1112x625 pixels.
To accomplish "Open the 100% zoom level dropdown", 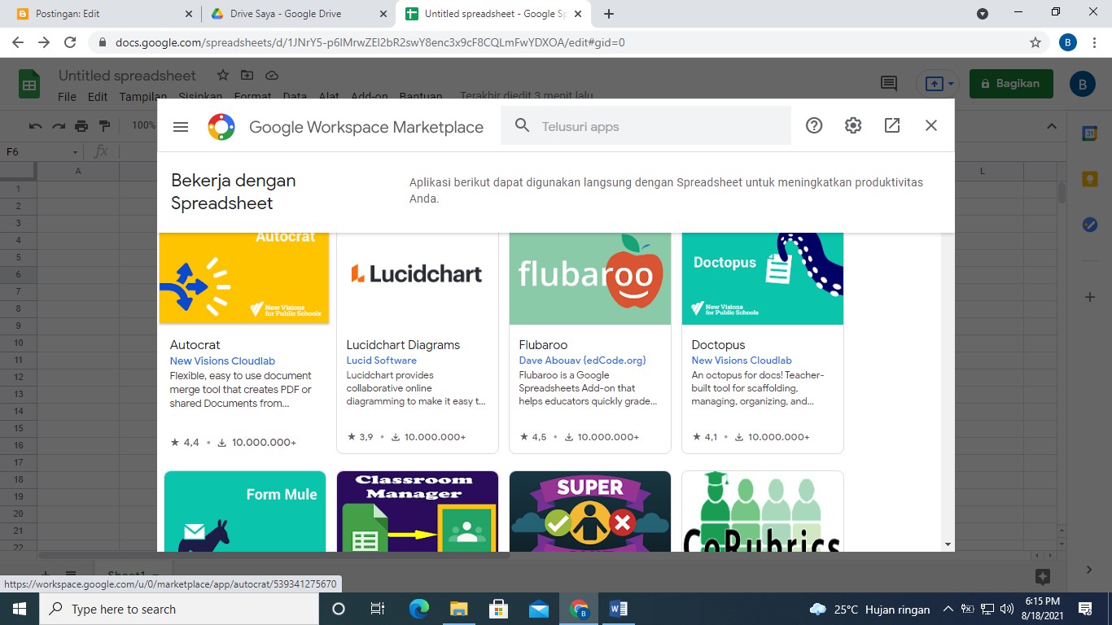I will coord(144,126).
